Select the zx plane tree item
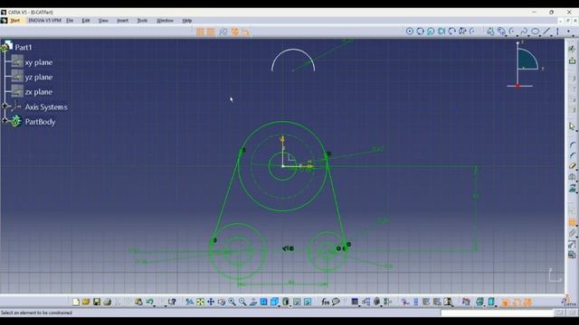The height and width of the screenshot is (325, 579). 38,92
